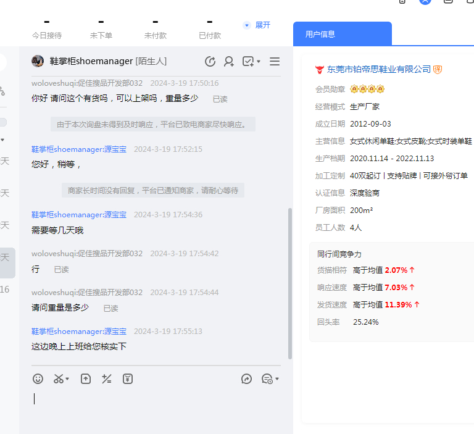This screenshot has height=434, width=474.
Task: Click the upload file icon
Action: 86,378
